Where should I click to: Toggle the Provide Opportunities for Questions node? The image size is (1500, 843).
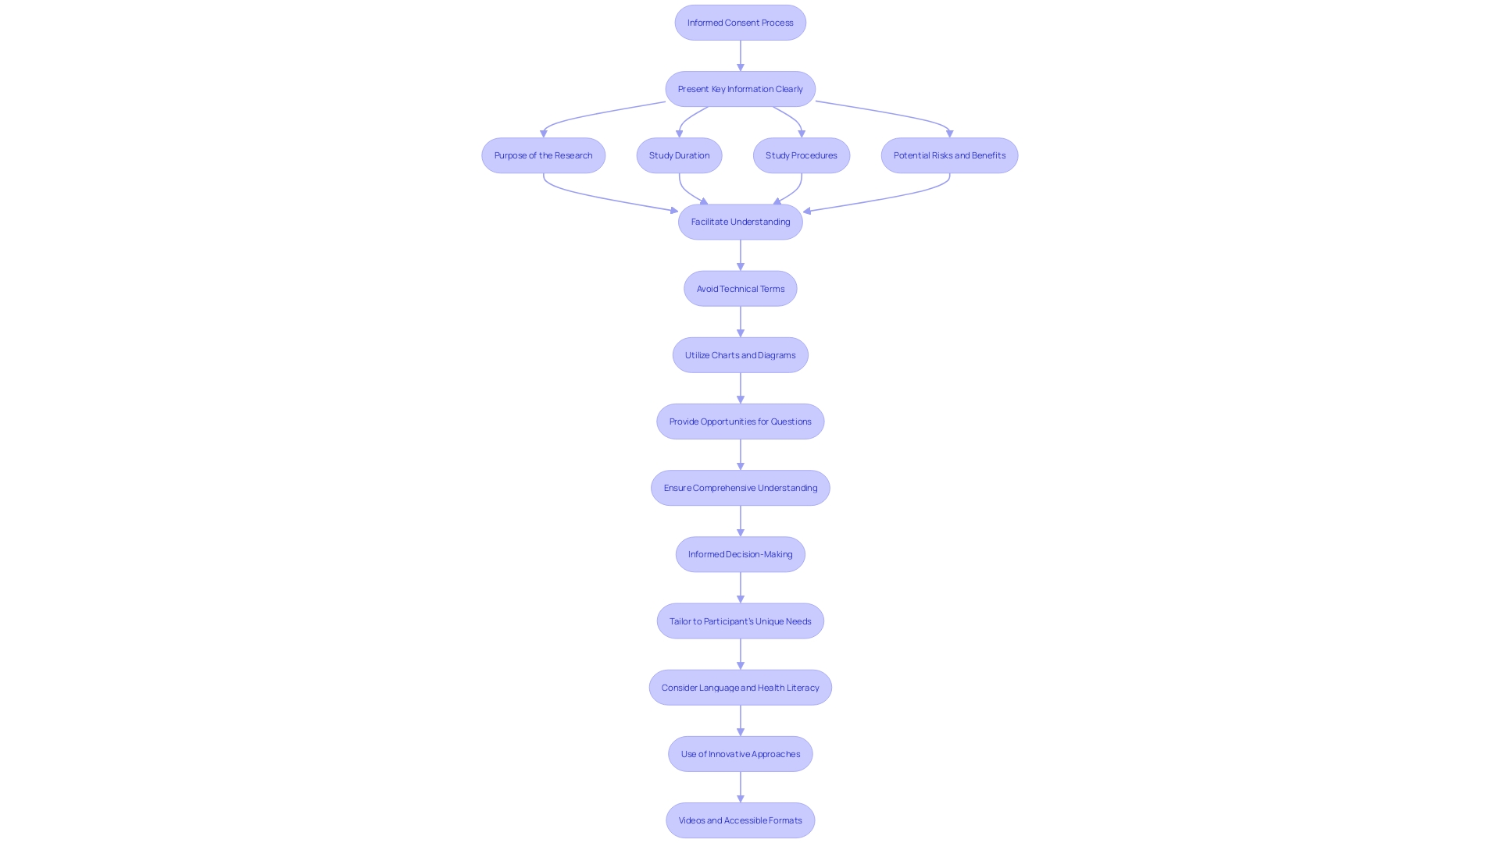(740, 421)
